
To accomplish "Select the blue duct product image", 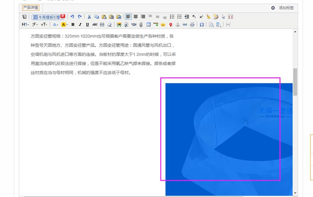I will point(229,139).
